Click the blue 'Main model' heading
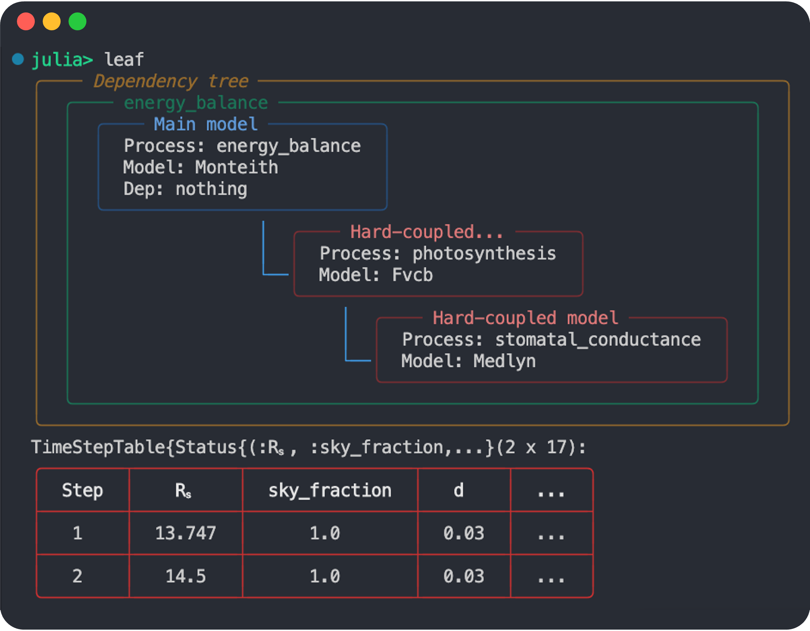 click(206, 124)
